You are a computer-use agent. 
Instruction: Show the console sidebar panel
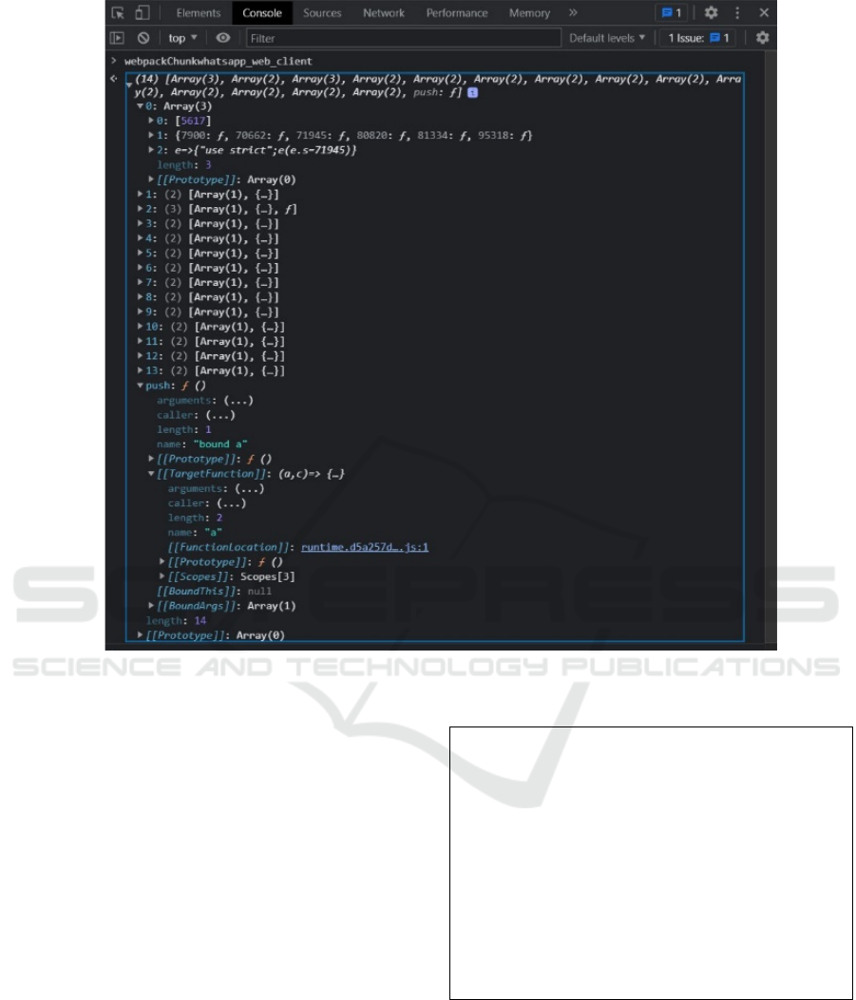[x=118, y=38]
